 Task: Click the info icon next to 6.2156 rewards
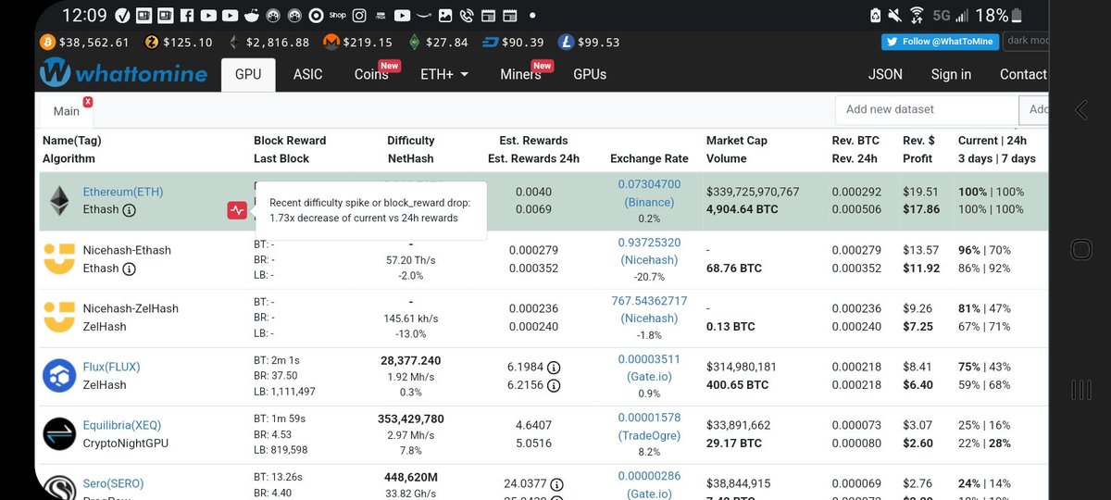tap(554, 385)
